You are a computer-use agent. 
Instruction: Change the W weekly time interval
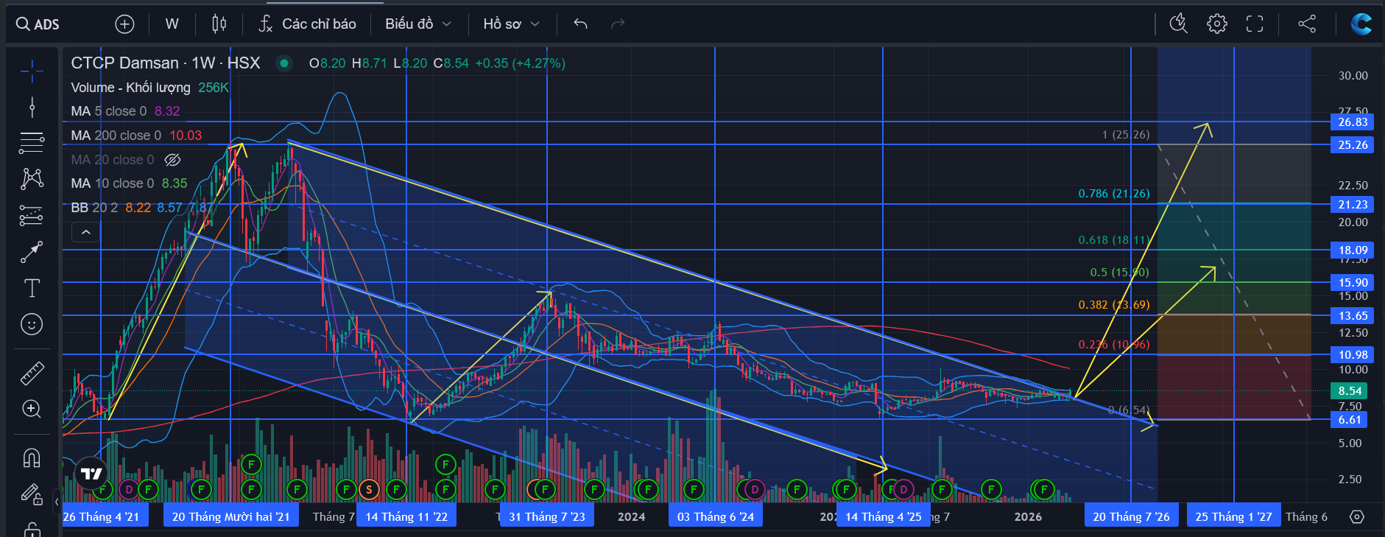pyautogui.click(x=172, y=24)
